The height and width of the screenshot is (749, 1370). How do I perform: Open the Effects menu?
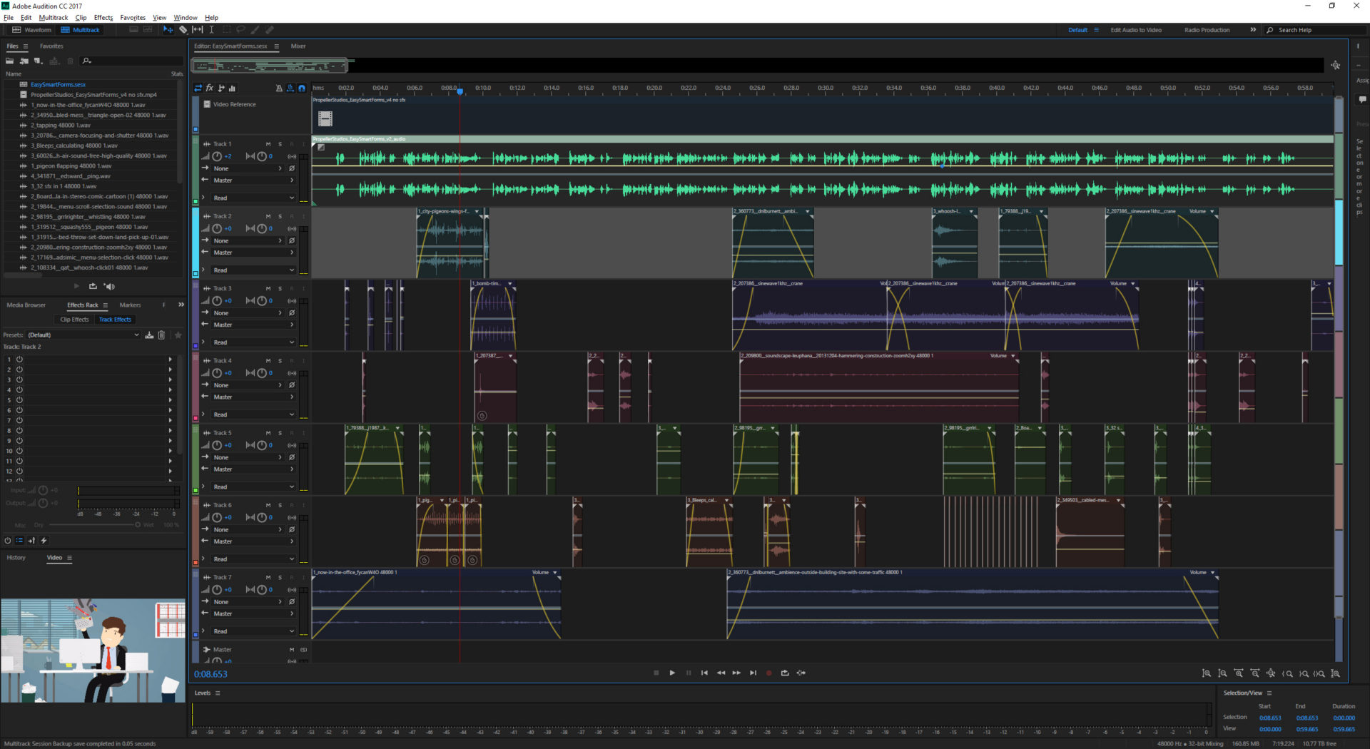coord(103,18)
